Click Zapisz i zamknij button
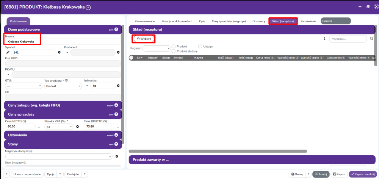Image resolution: width=379 pixels, height=179 pixels. click(362, 174)
